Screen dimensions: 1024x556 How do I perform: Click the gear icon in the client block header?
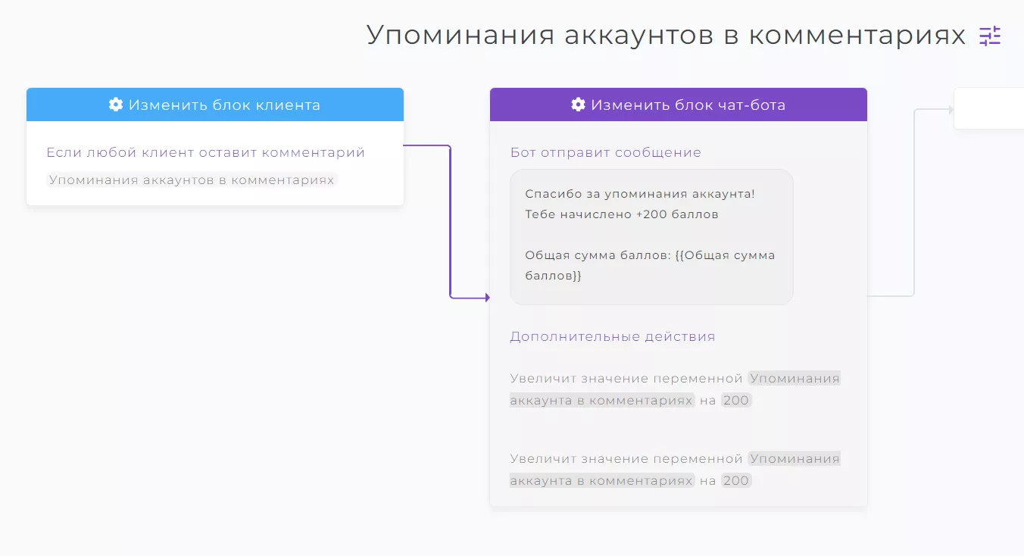[x=116, y=105]
